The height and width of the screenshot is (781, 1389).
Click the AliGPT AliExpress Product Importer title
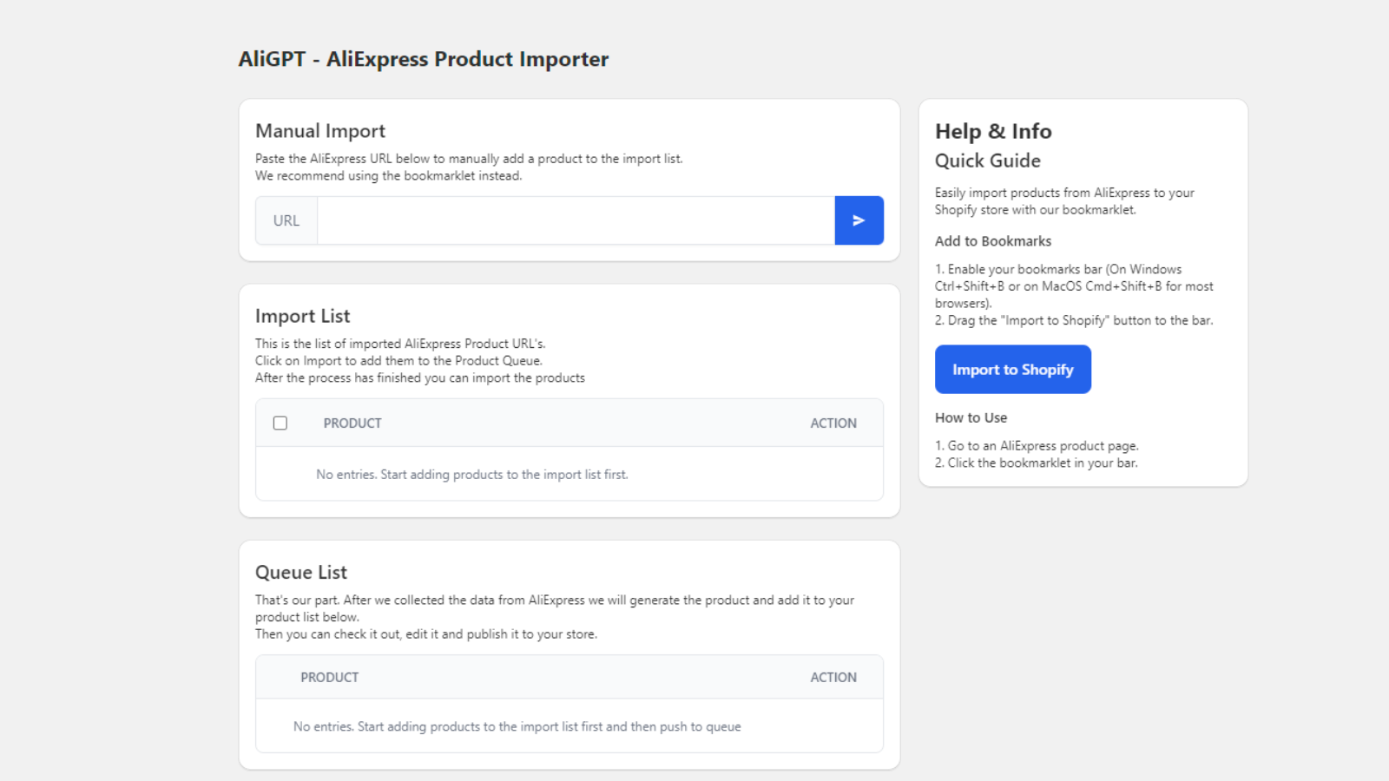(x=424, y=59)
